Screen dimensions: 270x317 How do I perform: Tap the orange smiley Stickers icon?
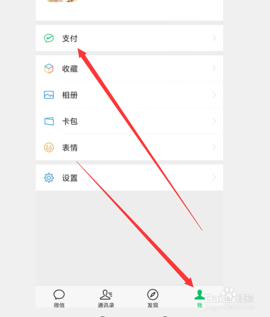pyautogui.click(x=49, y=148)
